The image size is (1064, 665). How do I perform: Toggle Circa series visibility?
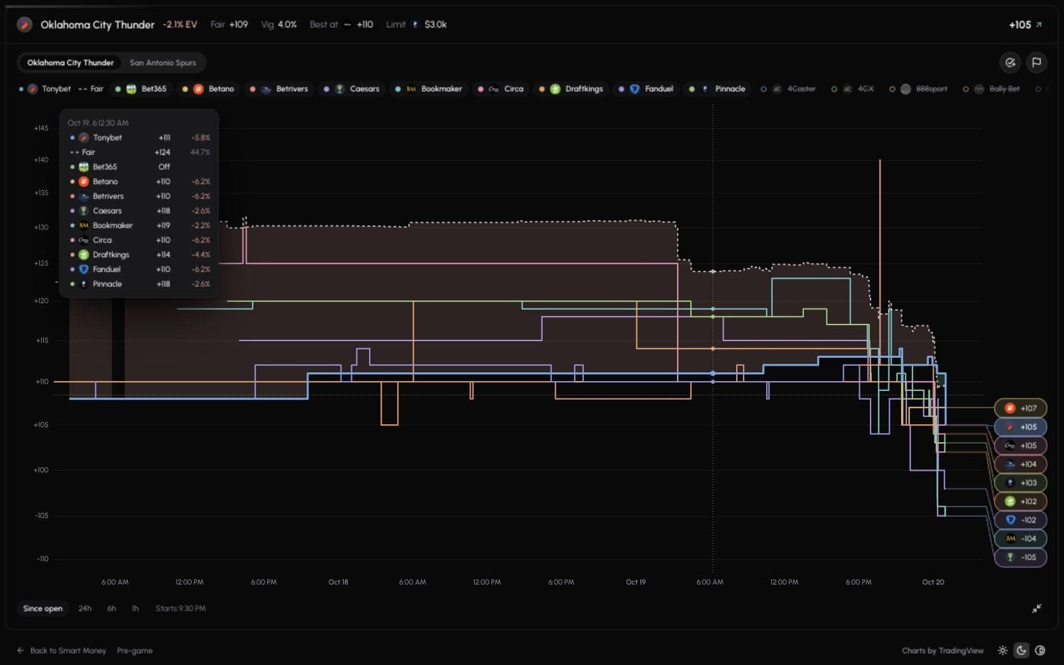[x=501, y=89]
